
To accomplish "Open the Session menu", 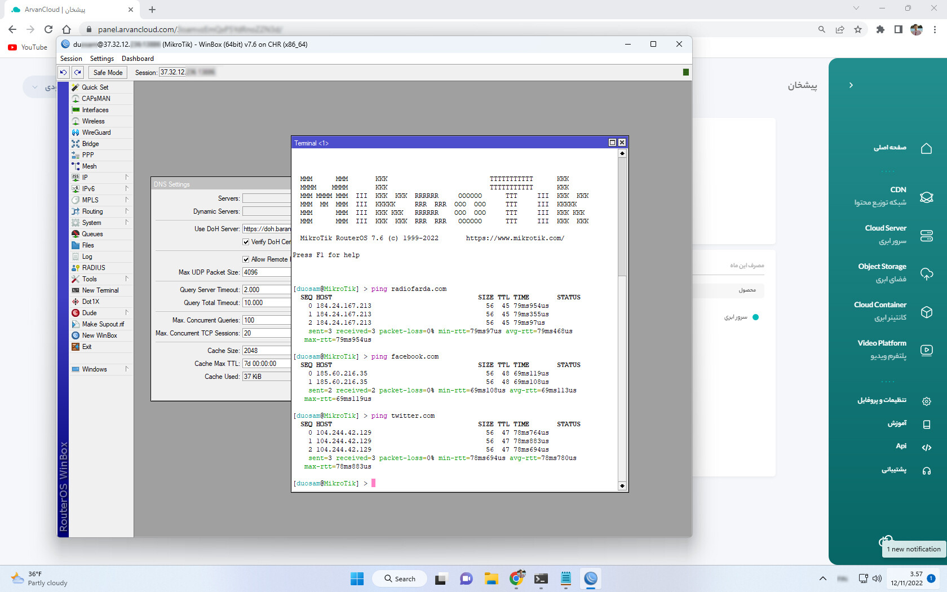I will pyautogui.click(x=71, y=59).
